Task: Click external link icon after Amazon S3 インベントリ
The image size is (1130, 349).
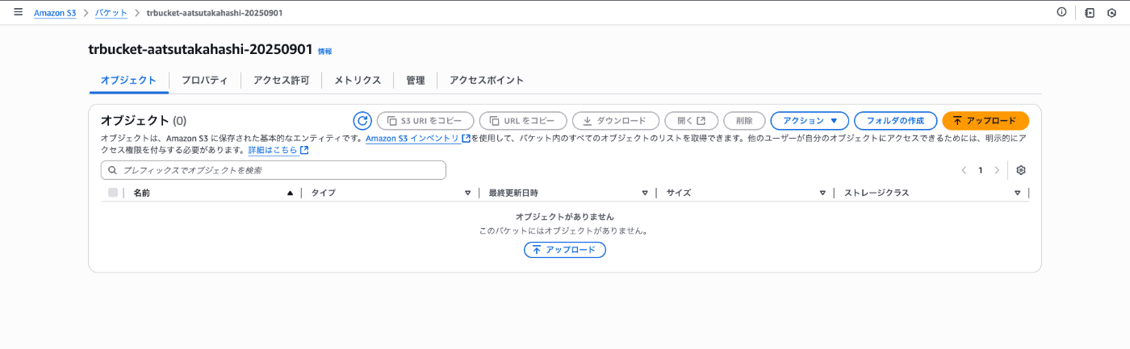Action: tap(466, 139)
